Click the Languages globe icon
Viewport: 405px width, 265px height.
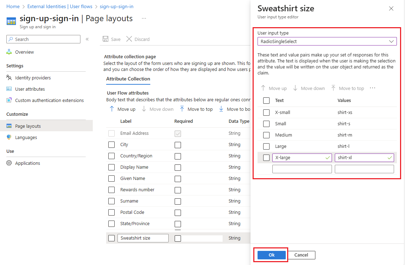pyautogui.click(x=9, y=137)
